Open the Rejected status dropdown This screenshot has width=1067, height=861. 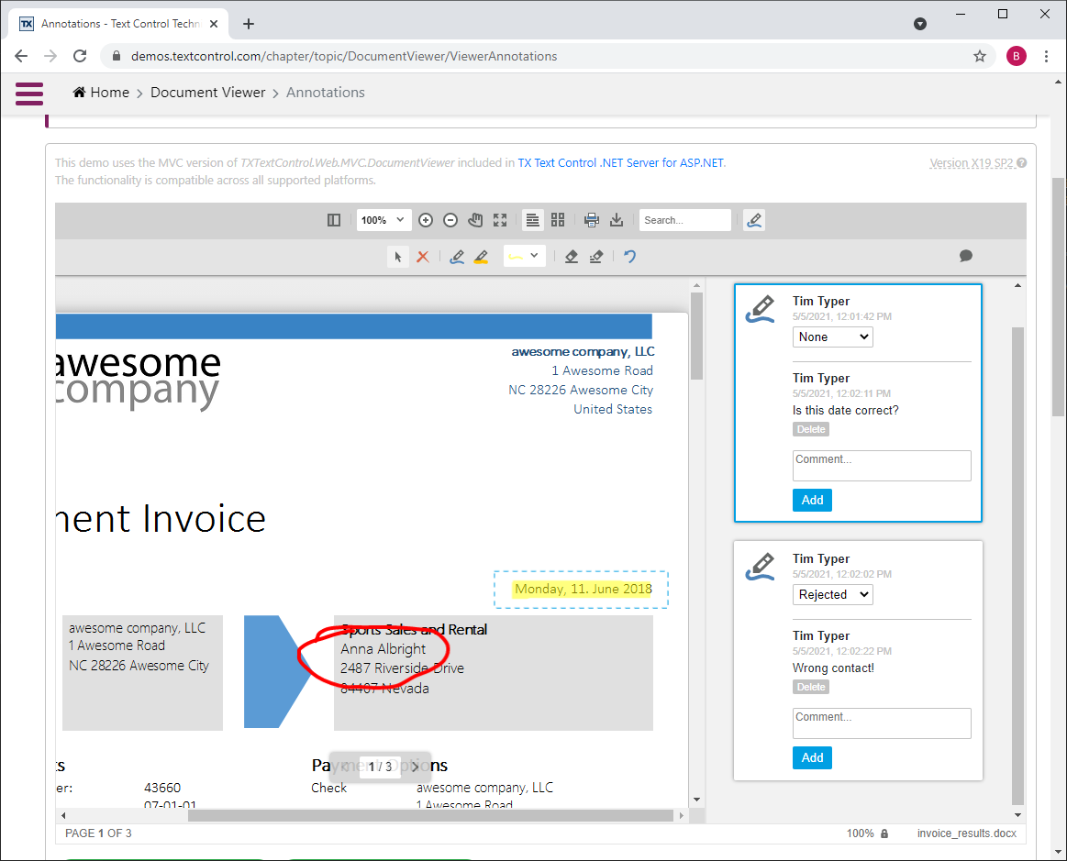832,594
